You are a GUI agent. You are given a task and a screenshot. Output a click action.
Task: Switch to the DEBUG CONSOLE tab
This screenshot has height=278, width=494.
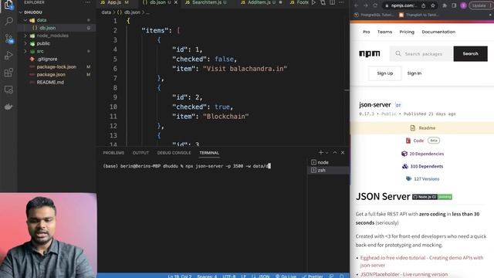174,153
